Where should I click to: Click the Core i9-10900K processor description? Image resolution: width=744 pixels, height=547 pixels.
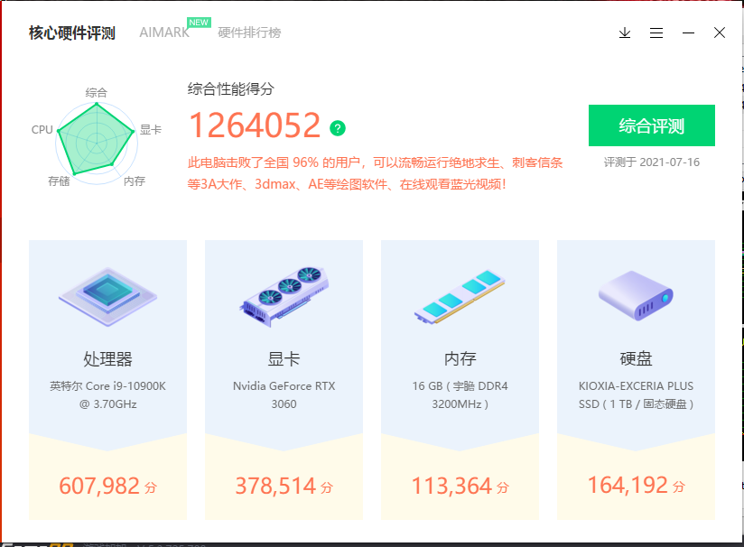pyautogui.click(x=107, y=394)
